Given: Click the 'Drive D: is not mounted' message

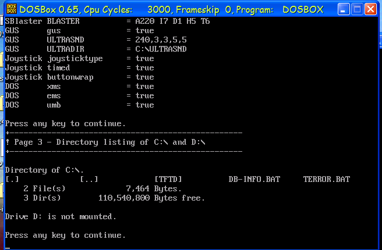Looking at the screenshot, I should tap(61, 217).
